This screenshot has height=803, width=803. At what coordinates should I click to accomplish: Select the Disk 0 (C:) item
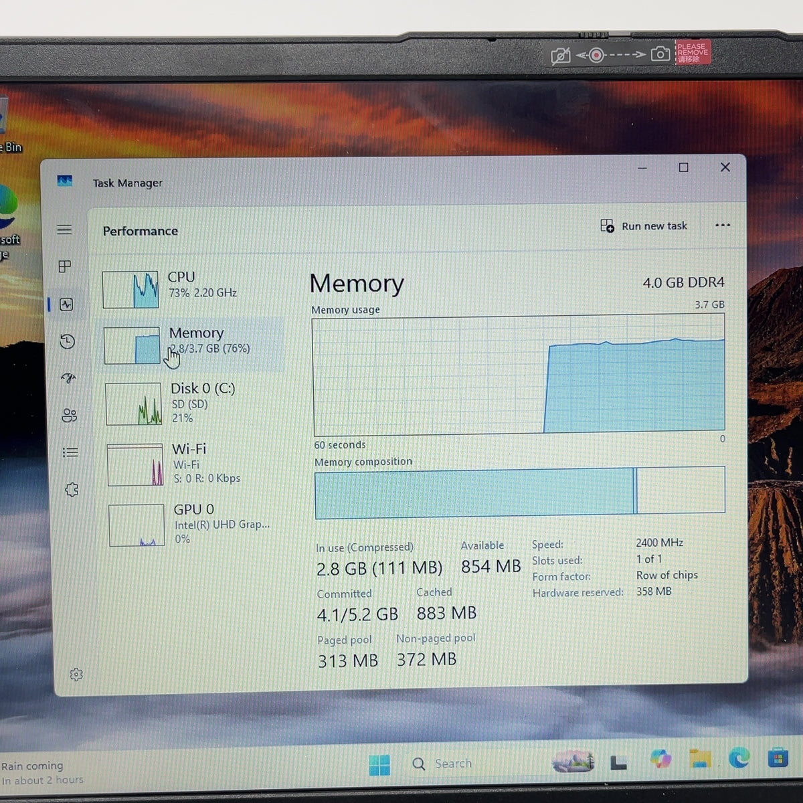point(193,403)
